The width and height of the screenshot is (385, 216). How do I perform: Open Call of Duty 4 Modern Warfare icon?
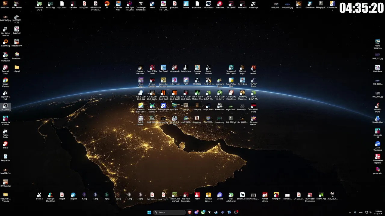point(197,95)
